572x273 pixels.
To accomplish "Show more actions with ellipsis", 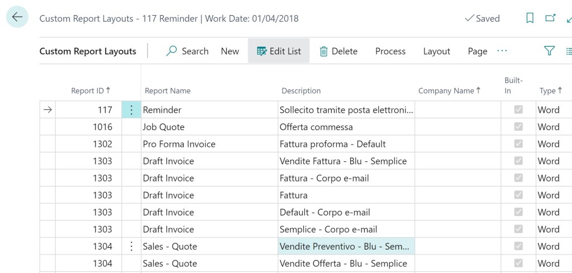I will pyautogui.click(x=502, y=51).
